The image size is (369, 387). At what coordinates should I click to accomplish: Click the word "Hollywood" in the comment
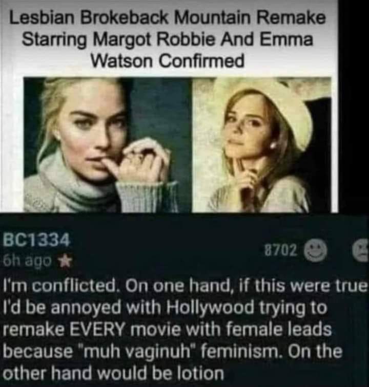[x=210, y=308]
